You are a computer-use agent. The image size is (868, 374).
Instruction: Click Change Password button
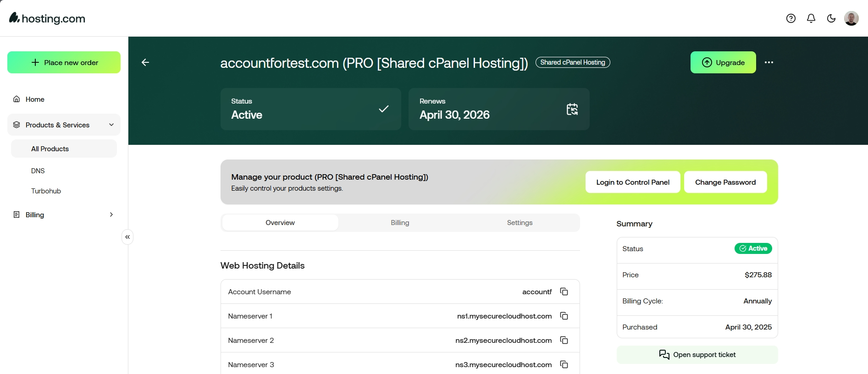(725, 182)
